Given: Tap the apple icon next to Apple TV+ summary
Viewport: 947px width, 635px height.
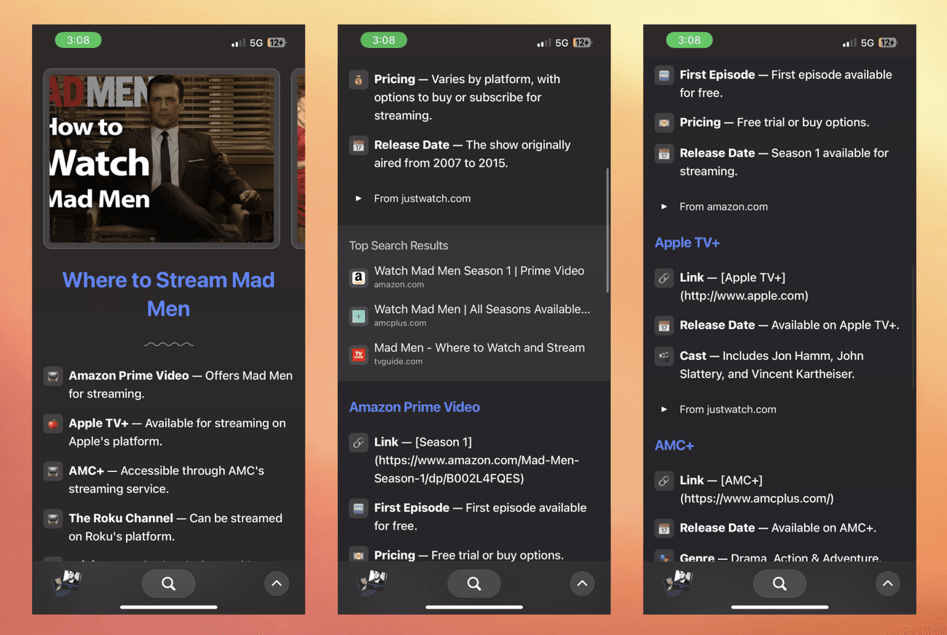Looking at the screenshot, I should point(53,424).
